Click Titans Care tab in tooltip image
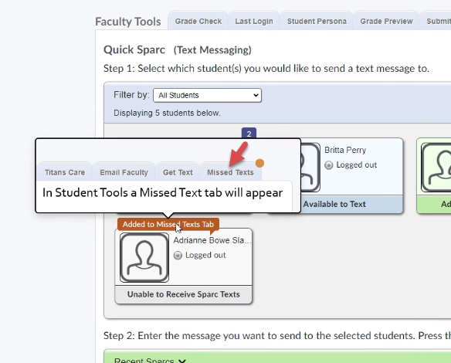This screenshot has height=363, width=451. (65, 172)
